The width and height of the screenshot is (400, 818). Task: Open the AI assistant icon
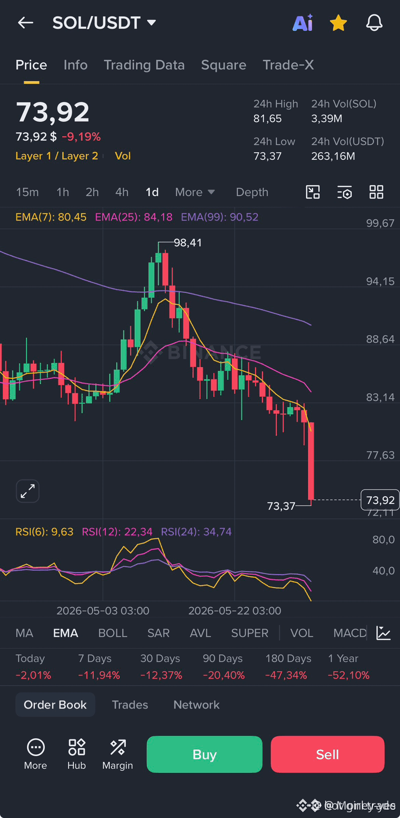point(303,23)
